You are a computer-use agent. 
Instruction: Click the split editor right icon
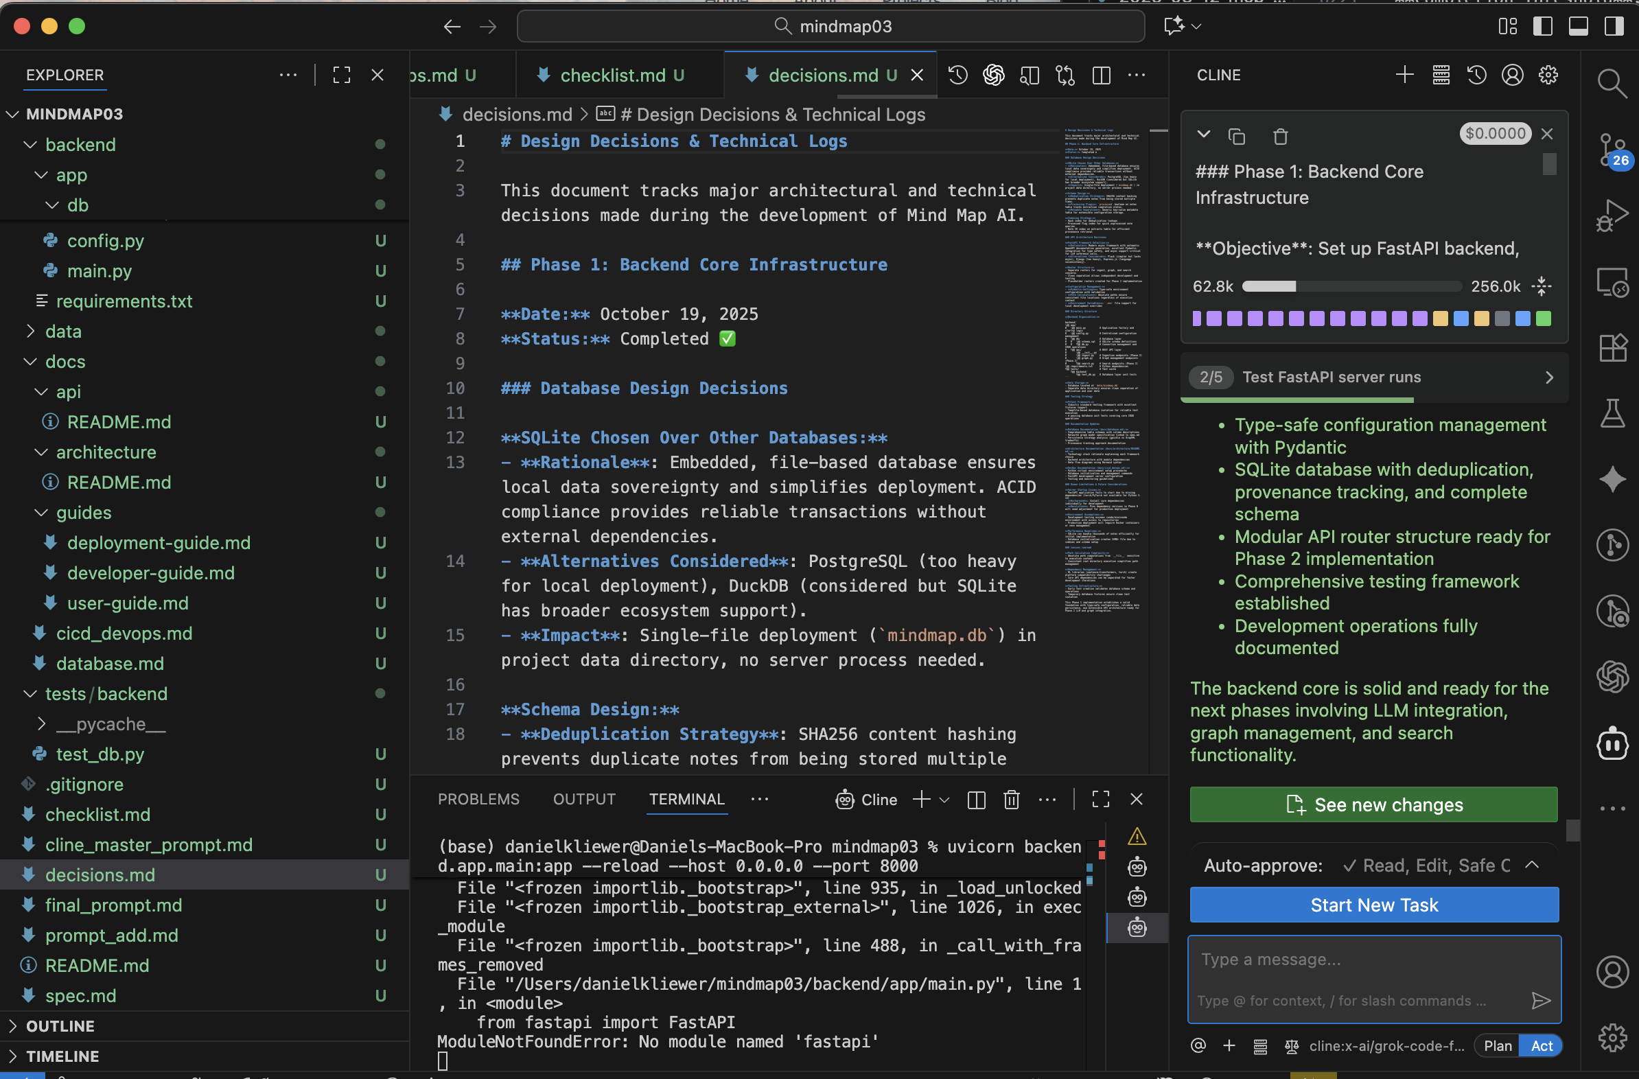[1101, 74]
